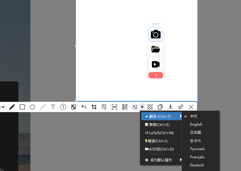This screenshot has width=241, height=171.
Task: Select the rectangle shape tool
Action: pos(22,107)
